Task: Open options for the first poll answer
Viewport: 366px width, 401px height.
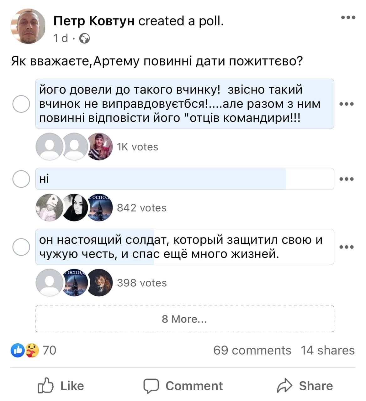Action: click(x=347, y=104)
